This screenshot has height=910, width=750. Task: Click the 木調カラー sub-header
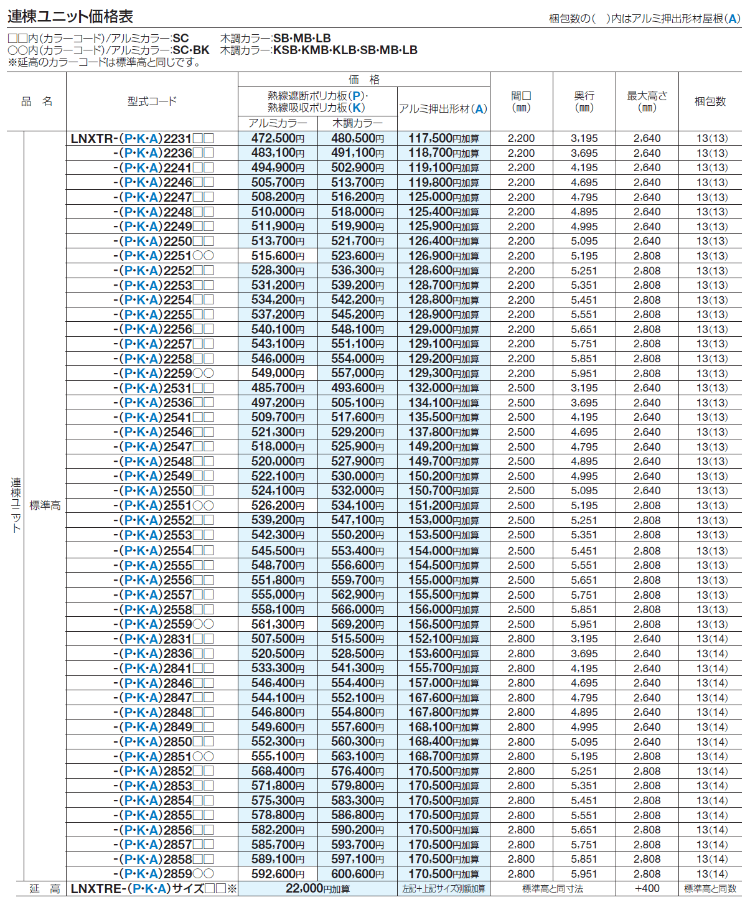357,123
